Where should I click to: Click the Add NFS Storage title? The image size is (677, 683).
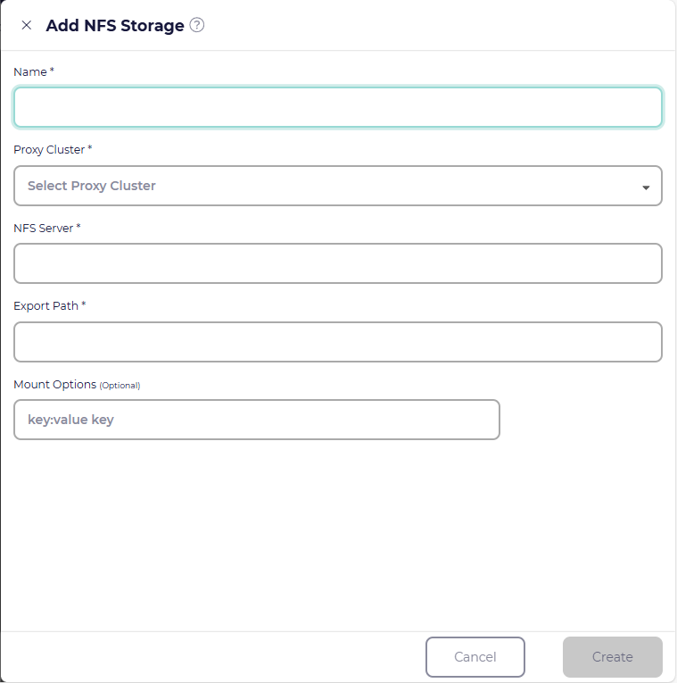tap(115, 26)
